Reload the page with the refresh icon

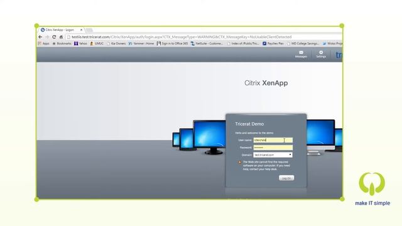point(54,37)
